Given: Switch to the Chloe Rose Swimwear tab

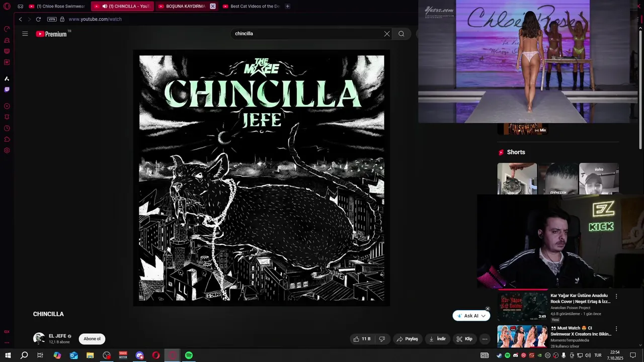Looking at the screenshot, I should (57, 7).
